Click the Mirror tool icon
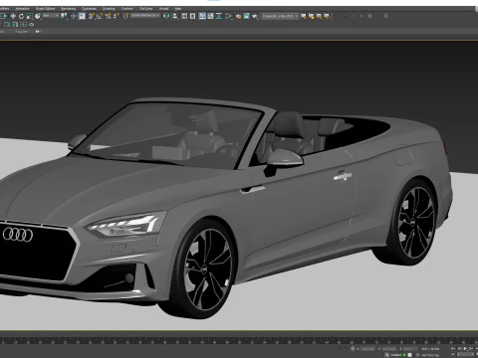Image resolution: width=478 pixels, height=358 pixels. pyautogui.click(x=166, y=16)
